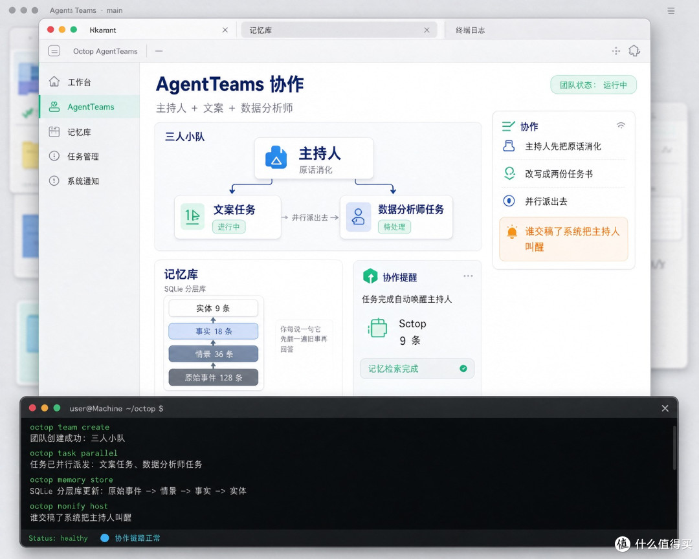Click the 'SQLie 分层库' subtitle
The image size is (699, 559).
185,289
